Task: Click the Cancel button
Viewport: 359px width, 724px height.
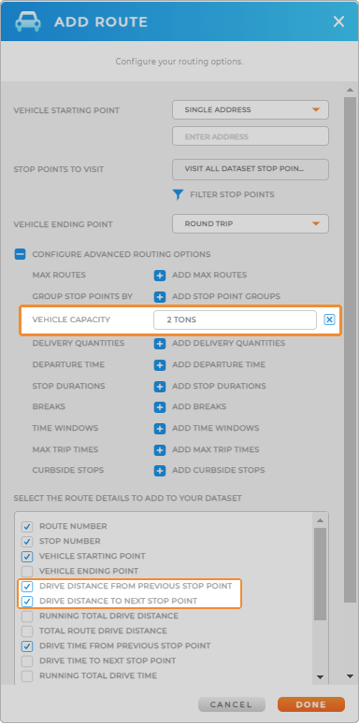Action: tap(232, 704)
